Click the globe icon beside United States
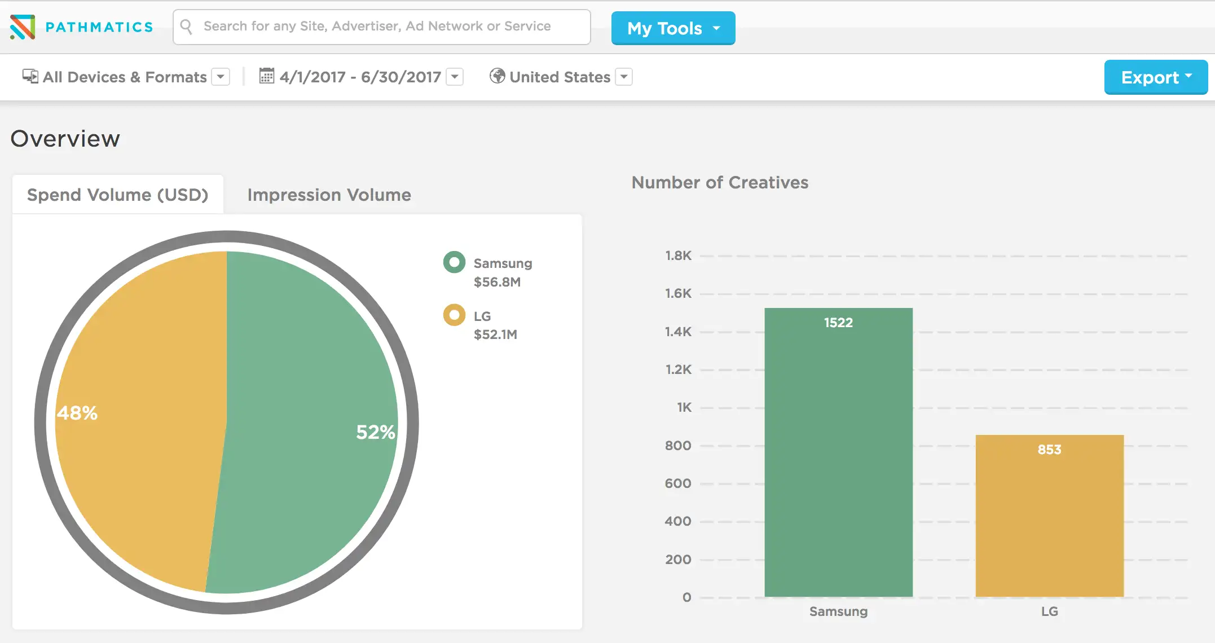The width and height of the screenshot is (1215, 643). point(497,76)
